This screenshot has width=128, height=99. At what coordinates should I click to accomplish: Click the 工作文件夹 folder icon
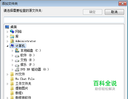tap(12, 84)
